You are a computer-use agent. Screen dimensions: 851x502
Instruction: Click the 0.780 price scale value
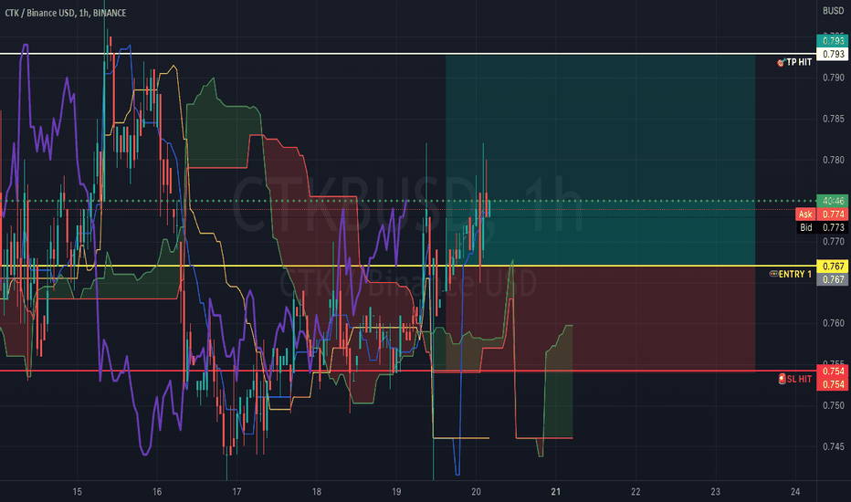[x=833, y=160]
